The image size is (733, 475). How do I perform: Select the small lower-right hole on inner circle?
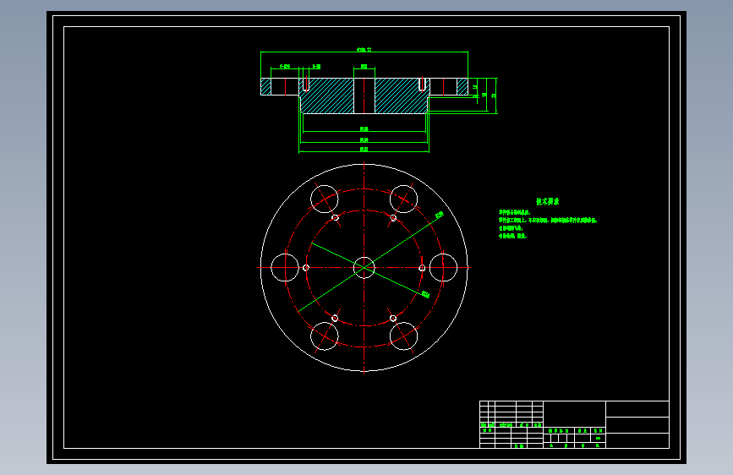click(393, 319)
